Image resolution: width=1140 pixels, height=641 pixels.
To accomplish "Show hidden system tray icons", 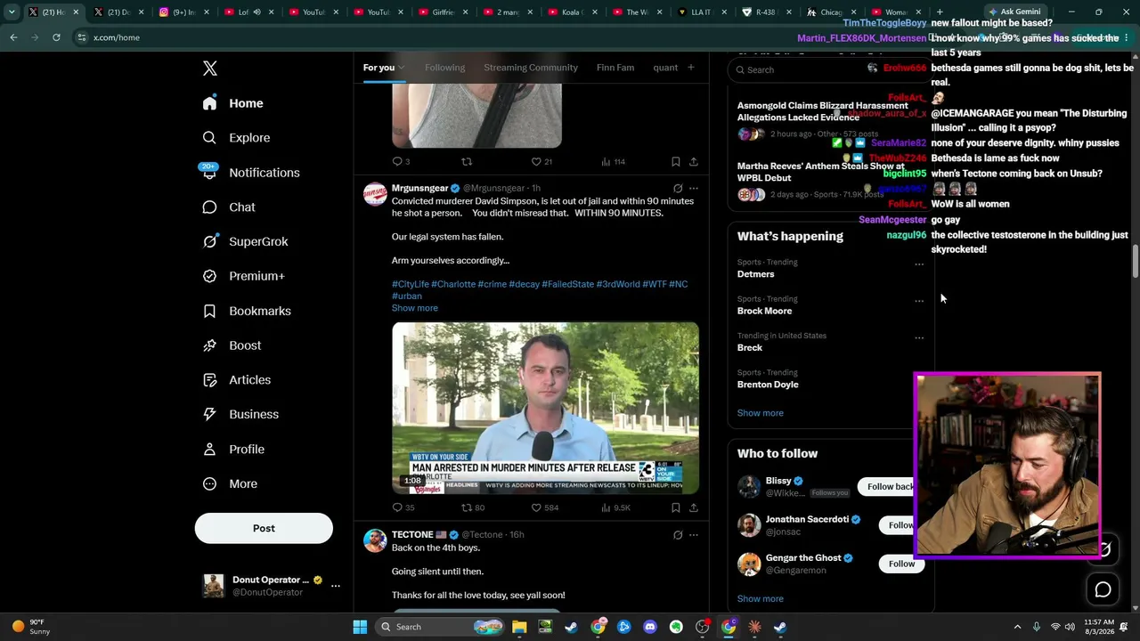I will coord(1017,627).
